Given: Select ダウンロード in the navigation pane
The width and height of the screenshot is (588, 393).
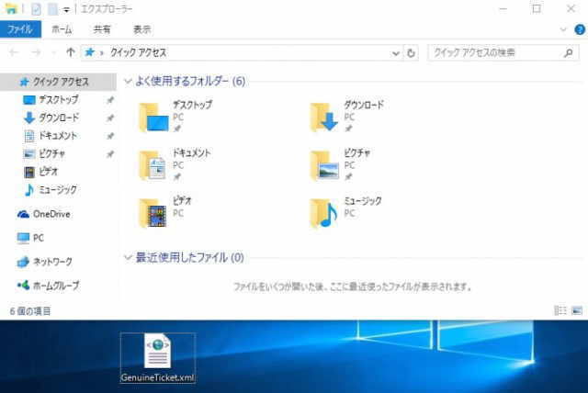Looking at the screenshot, I should click(58, 118).
